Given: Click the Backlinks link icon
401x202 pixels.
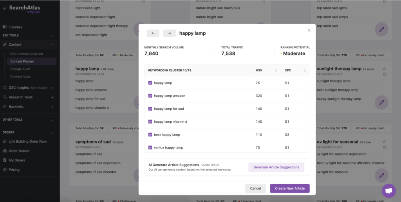Looking at the screenshot, I should click(5, 106).
